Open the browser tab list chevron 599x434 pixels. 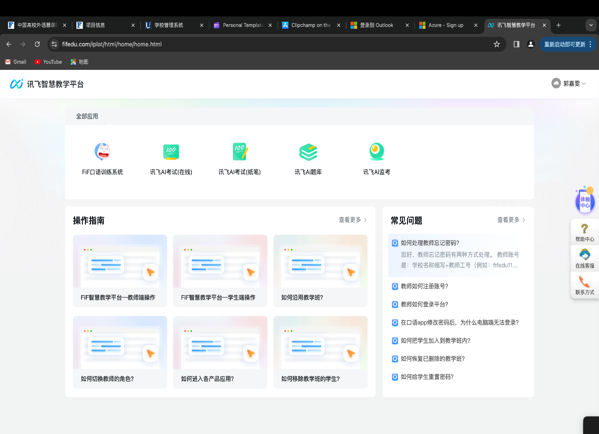591,25
